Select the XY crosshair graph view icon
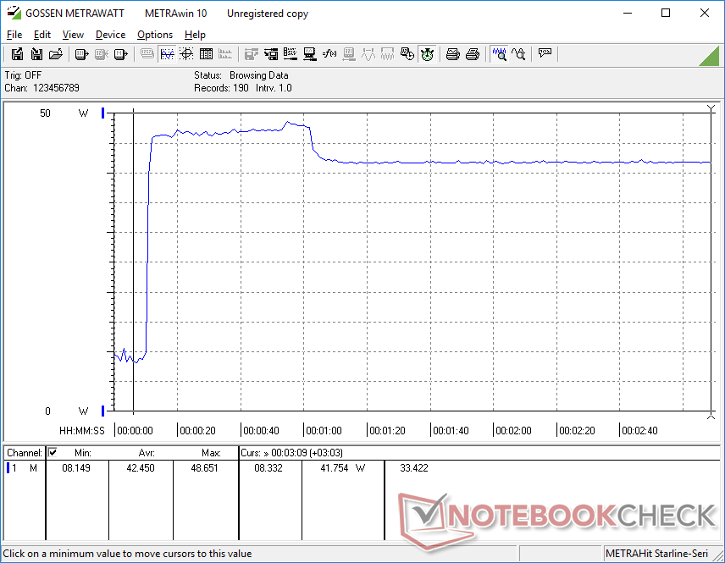 pyautogui.click(x=186, y=54)
